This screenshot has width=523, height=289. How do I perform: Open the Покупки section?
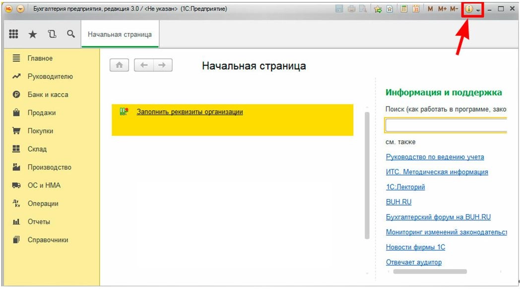[x=40, y=131]
